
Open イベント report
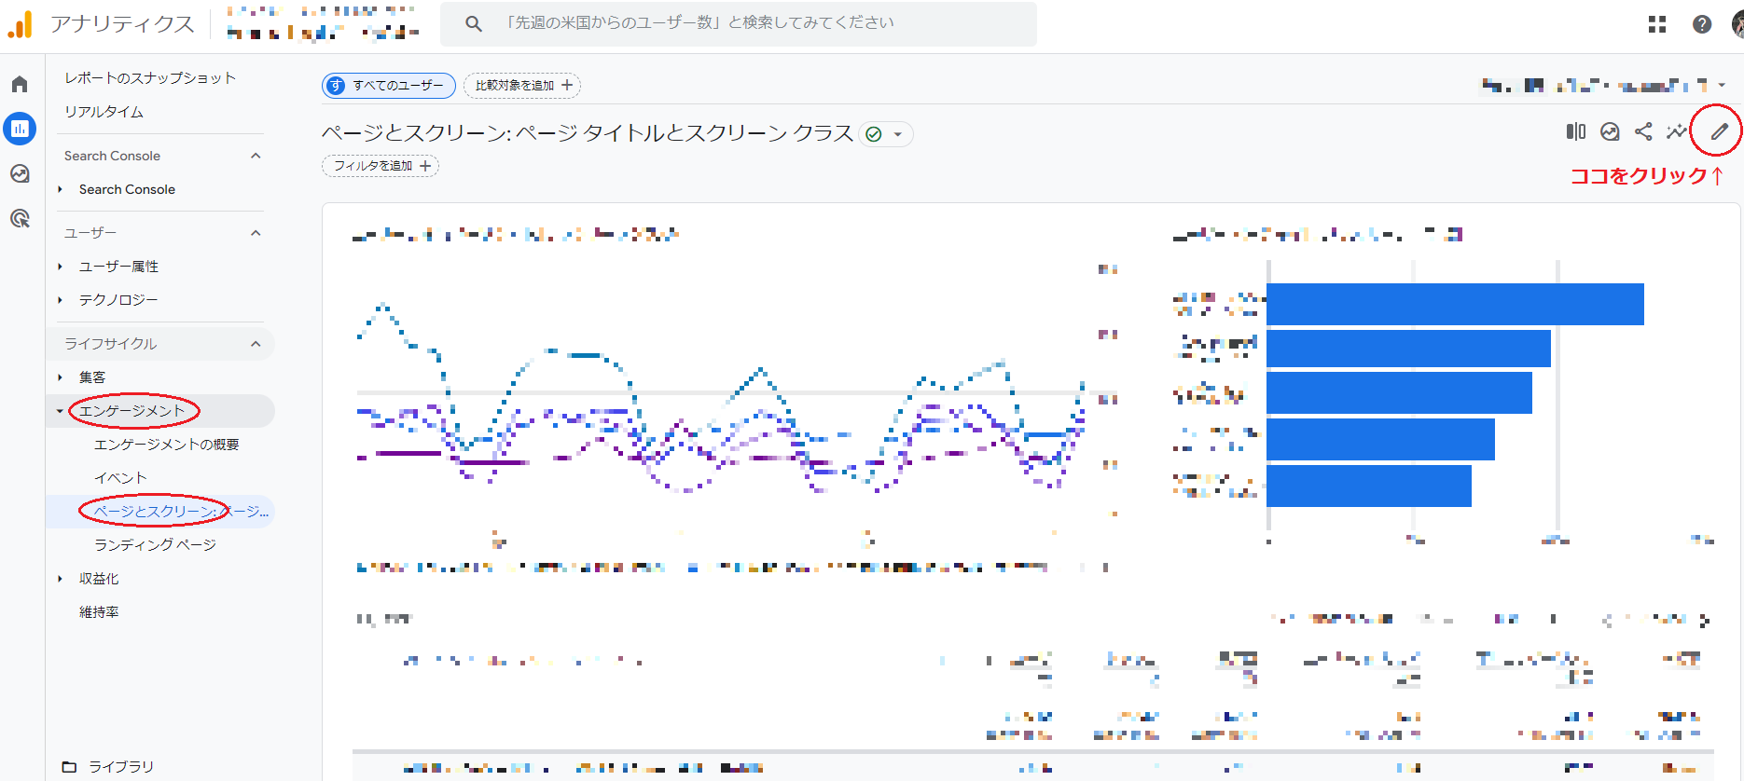120,478
